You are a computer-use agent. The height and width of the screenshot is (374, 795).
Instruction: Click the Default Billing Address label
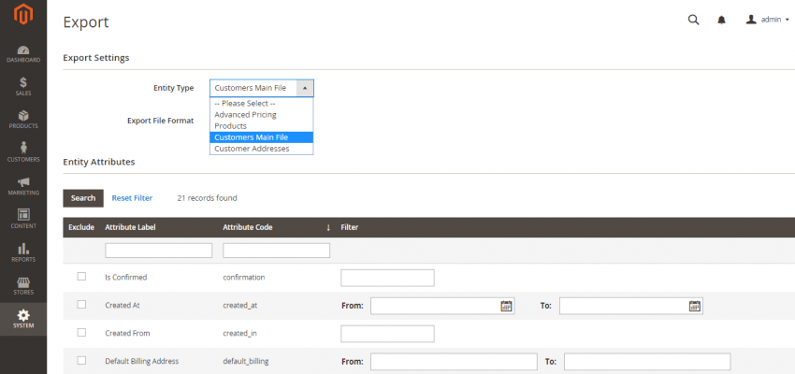(x=142, y=361)
